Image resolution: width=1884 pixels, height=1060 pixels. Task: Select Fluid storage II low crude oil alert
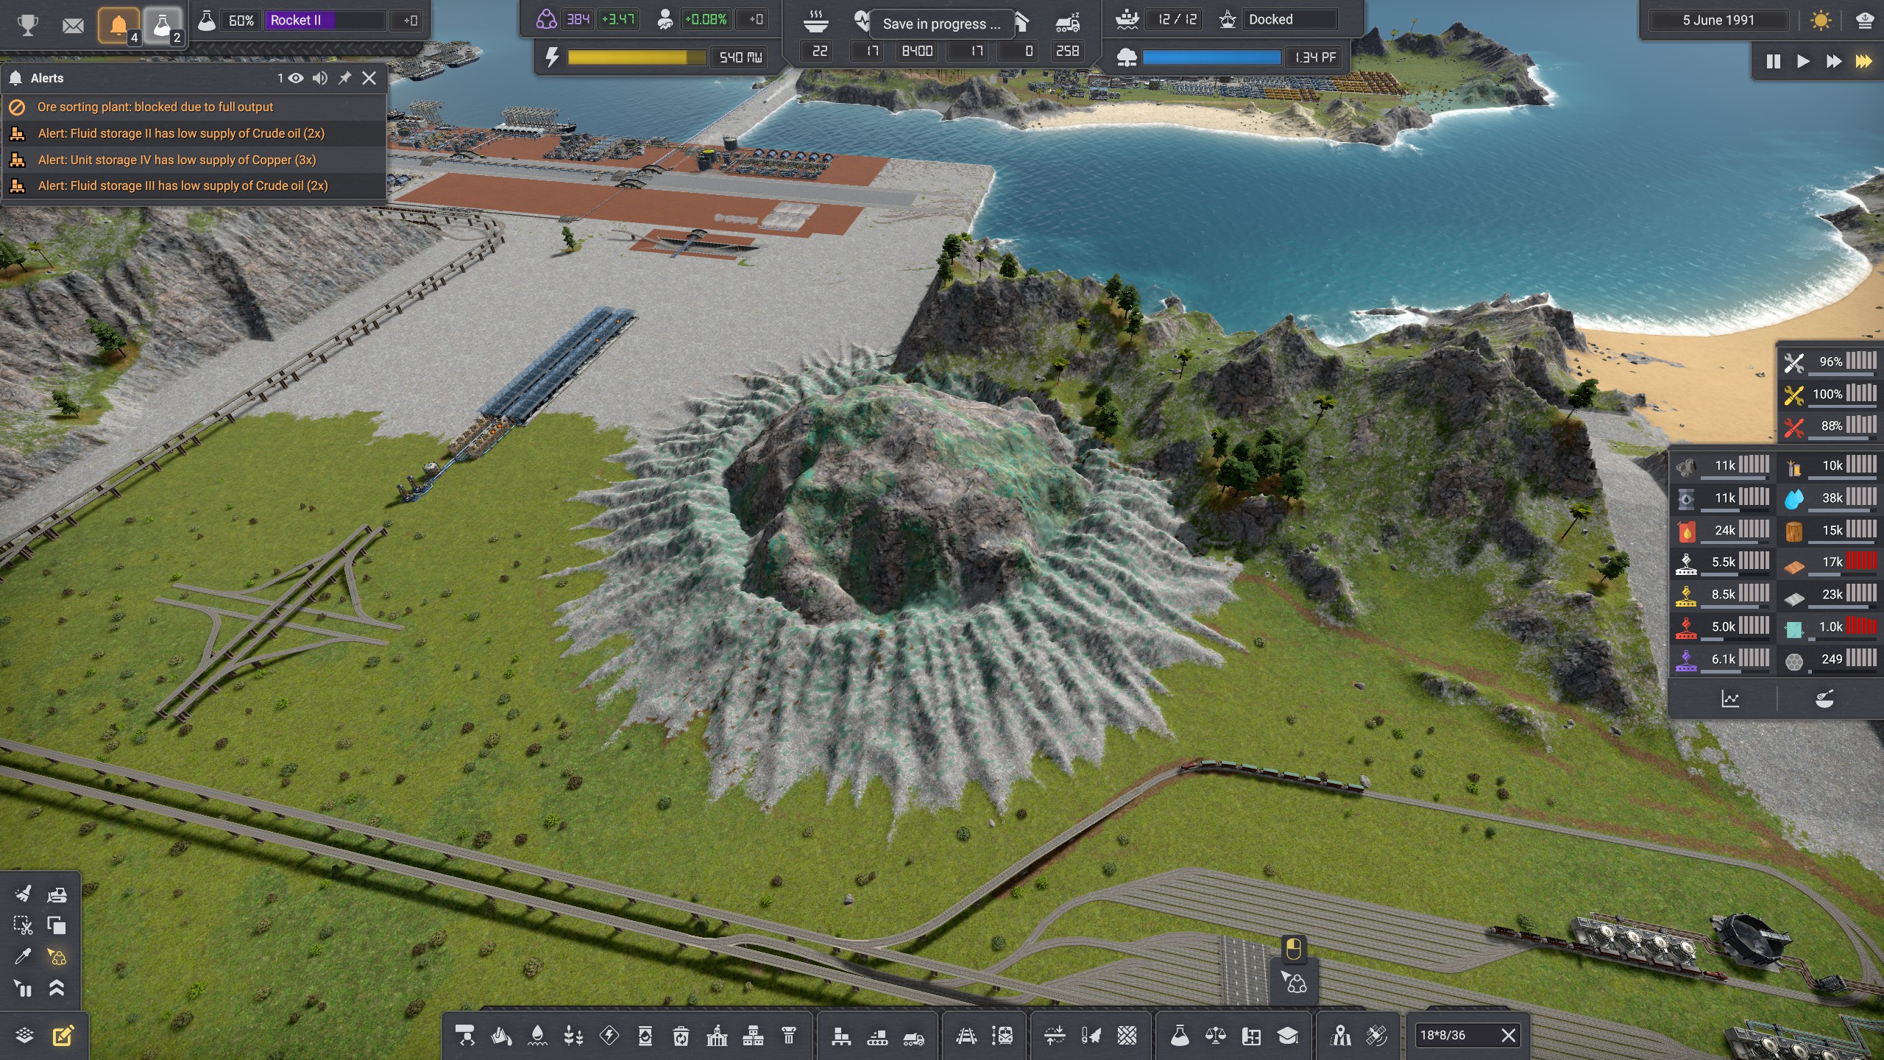tap(194, 133)
